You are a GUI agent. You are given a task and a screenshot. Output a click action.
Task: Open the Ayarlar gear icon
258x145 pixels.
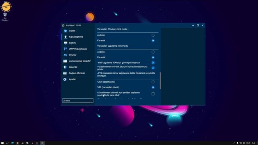(x=65, y=79)
